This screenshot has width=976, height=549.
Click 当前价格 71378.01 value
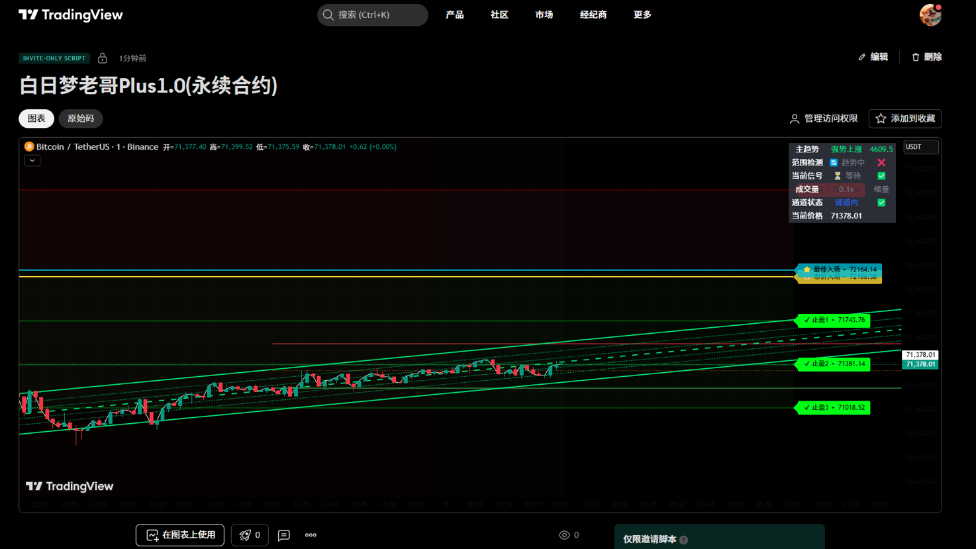(x=846, y=216)
